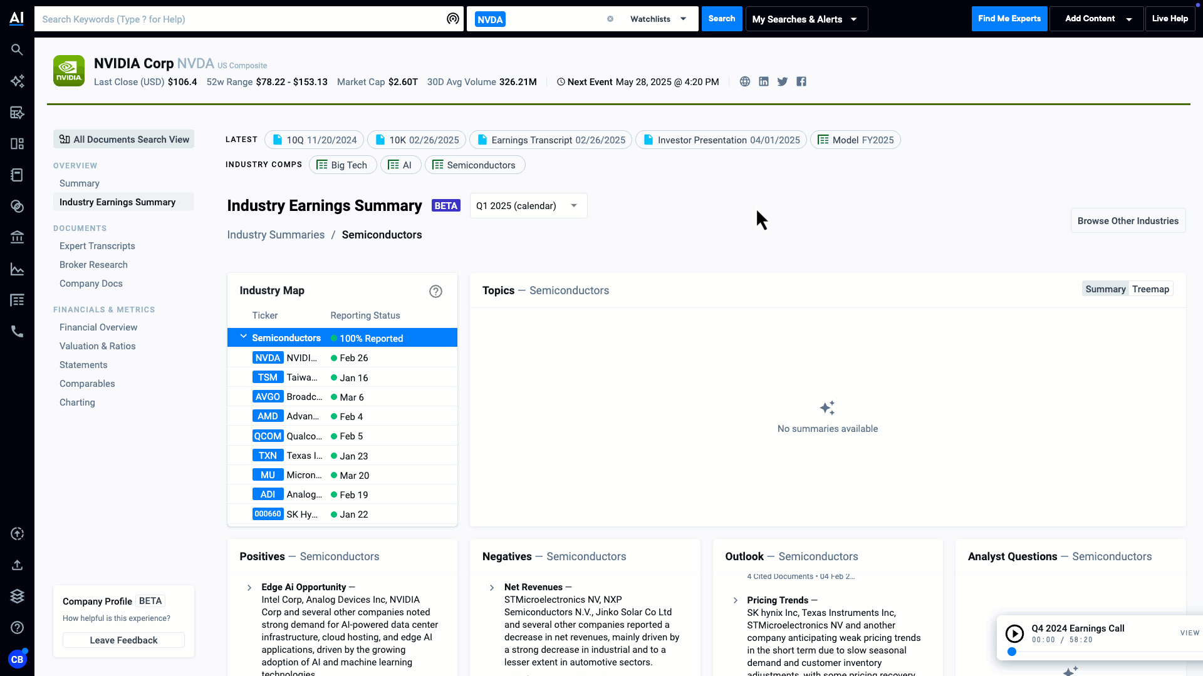
Task: Open Live Help
Action: pos(1170,19)
